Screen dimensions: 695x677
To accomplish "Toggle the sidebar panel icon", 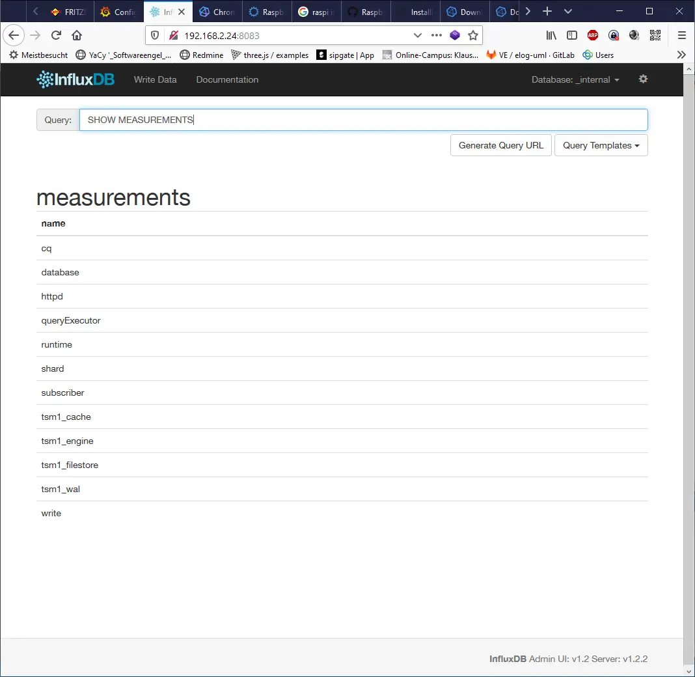I will point(572,35).
